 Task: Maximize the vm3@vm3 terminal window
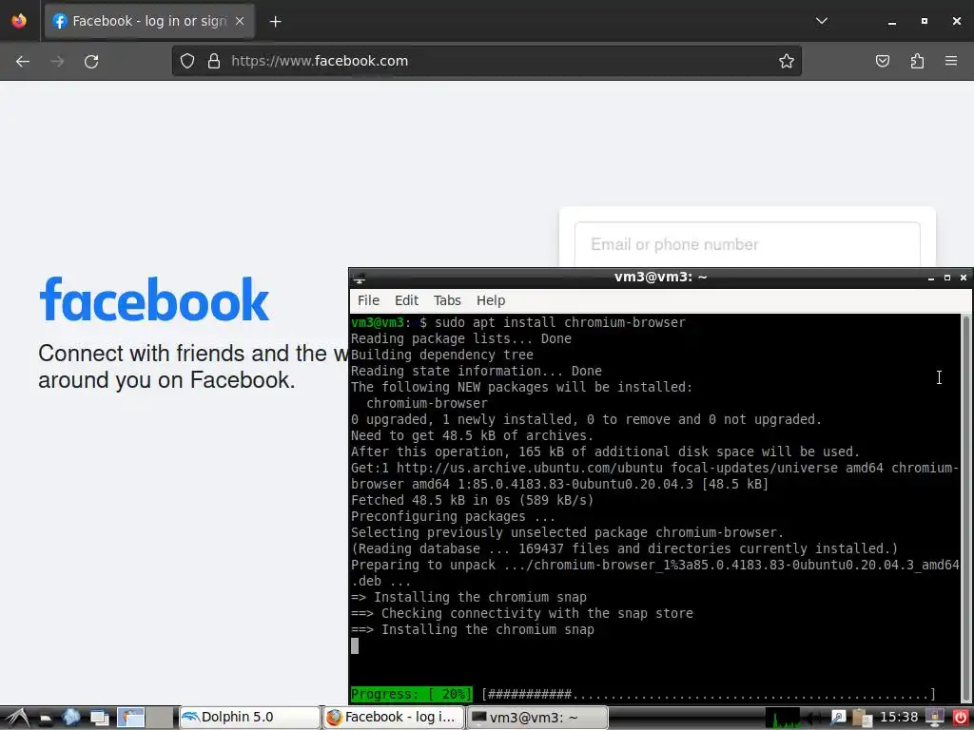coord(947,278)
